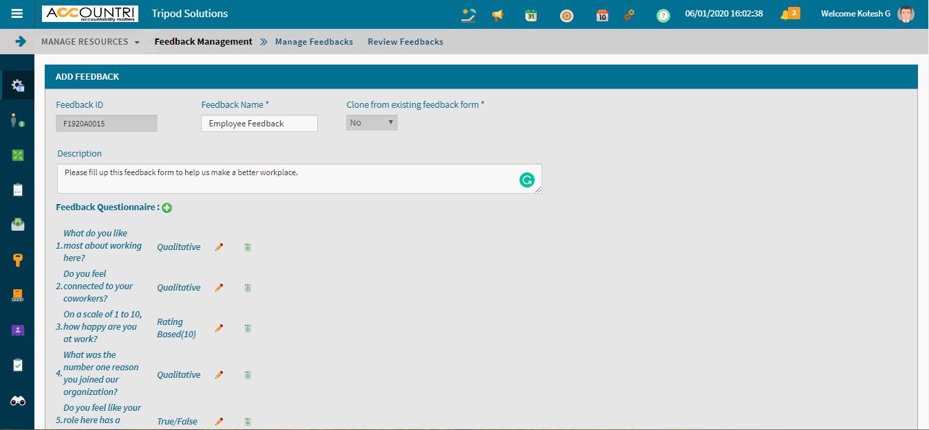
Task: Select the person with dollar sidebar icon
Action: 18,120
